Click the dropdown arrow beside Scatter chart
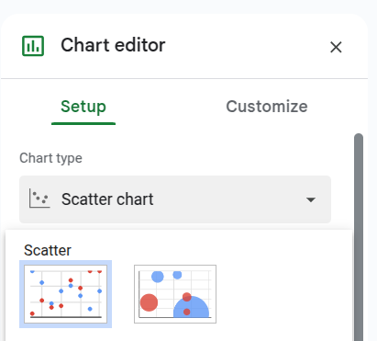The height and width of the screenshot is (341, 377). (x=311, y=199)
